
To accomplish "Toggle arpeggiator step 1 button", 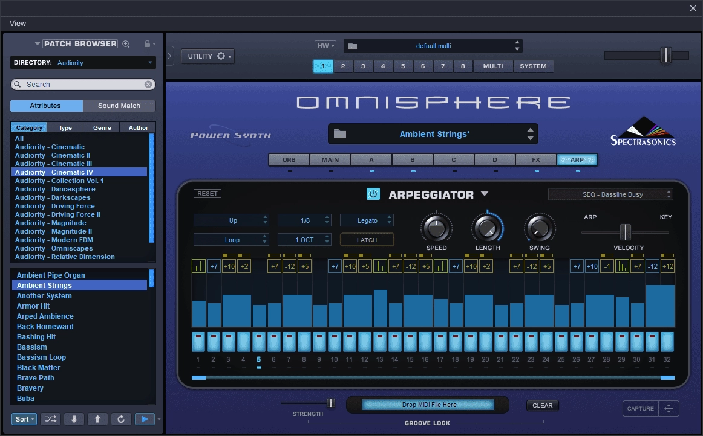I will click(198, 341).
